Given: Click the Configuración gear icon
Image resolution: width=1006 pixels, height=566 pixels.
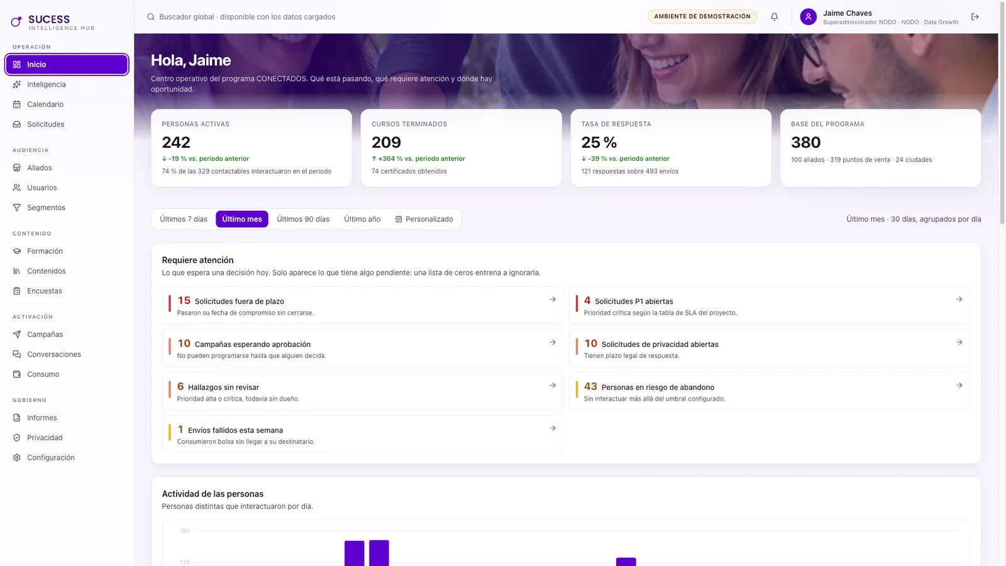Looking at the screenshot, I should pos(17,458).
